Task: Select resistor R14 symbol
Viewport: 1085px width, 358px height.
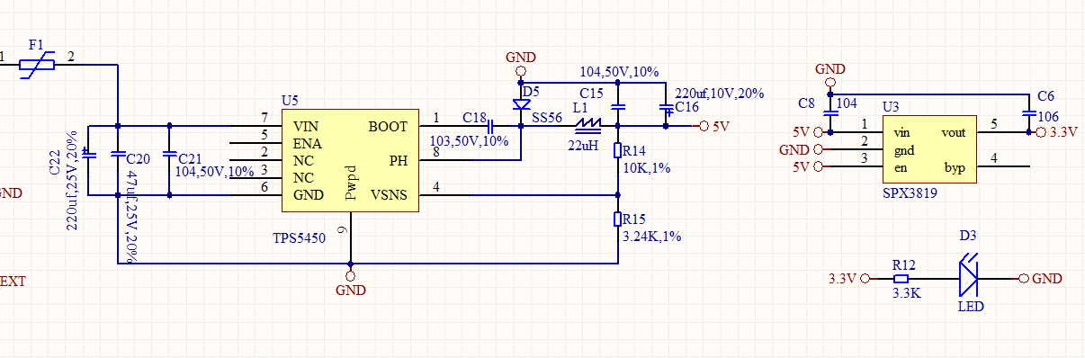Action: click(x=618, y=150)
